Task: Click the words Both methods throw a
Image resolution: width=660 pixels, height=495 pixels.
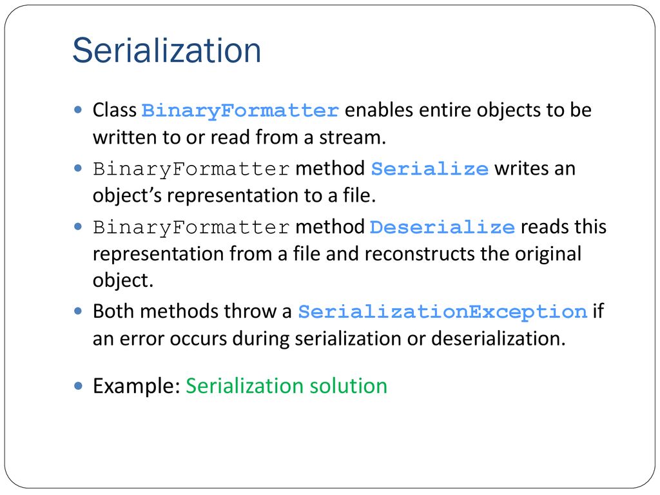Action: 192,311
